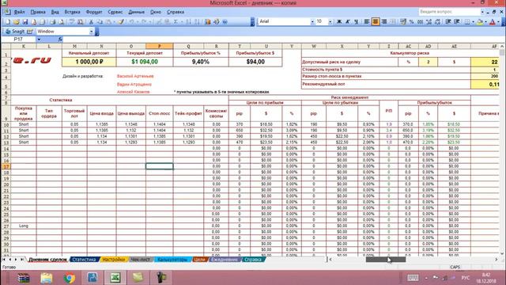The height and width of the screenshot is (285, 506).
Task: Open the Chart Wizard icon
Action: [207, 21]
